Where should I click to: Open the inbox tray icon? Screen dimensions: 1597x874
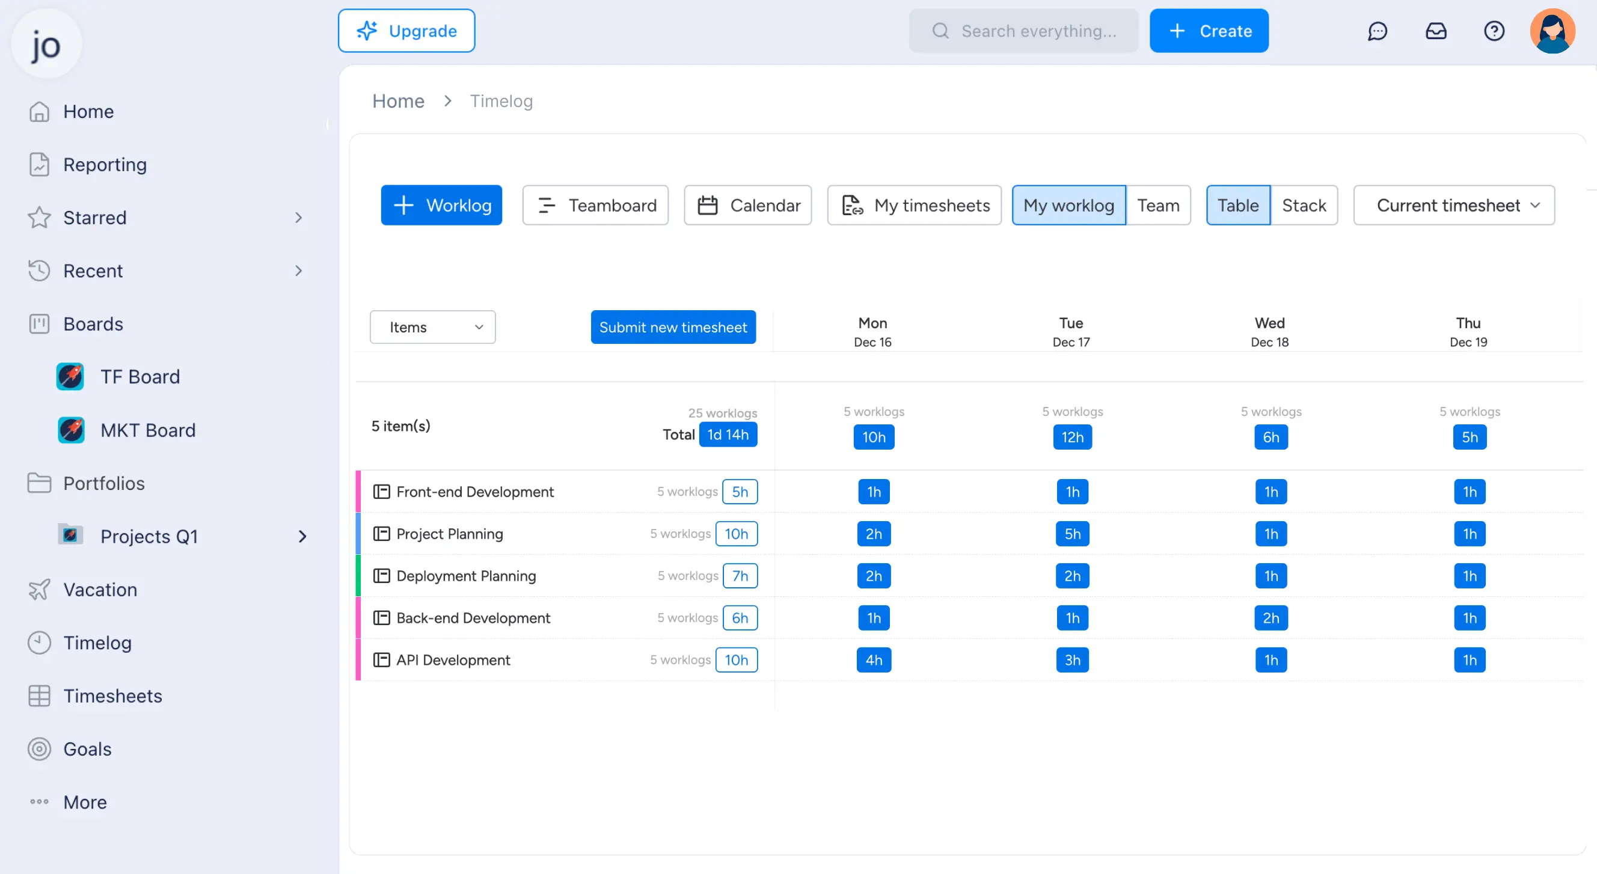(x=1436, y=31)
